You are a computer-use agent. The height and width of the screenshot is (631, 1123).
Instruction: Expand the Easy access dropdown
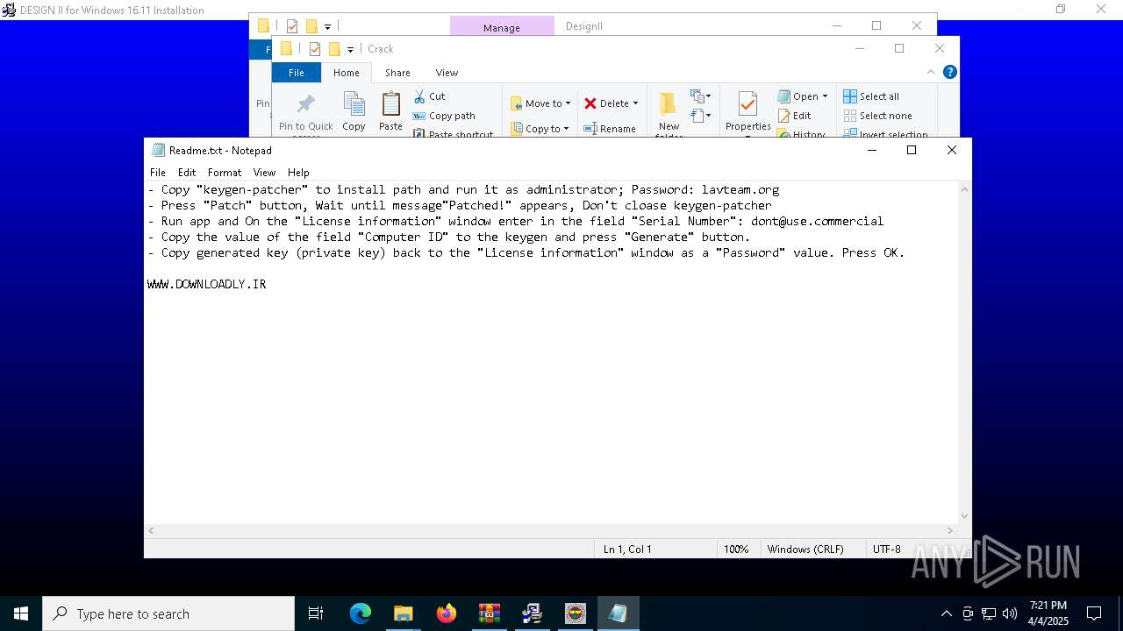701,115
